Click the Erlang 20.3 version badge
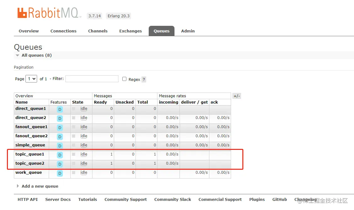This screenshot has height=210, width=354. click(119, 16)
